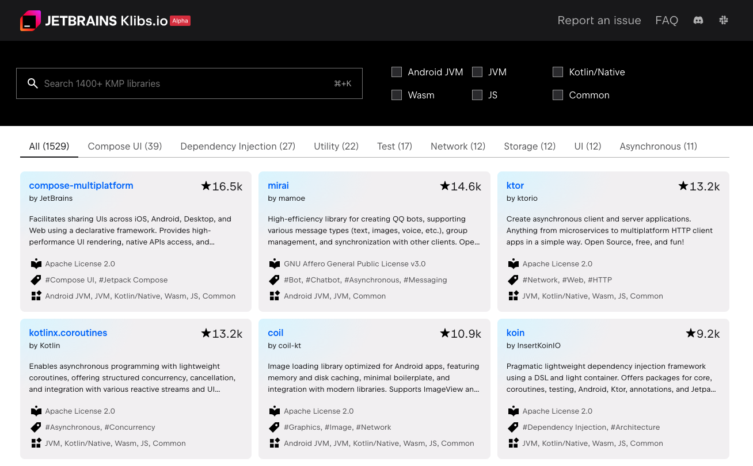Image resolution: width=753 pixels, height=466 pixels.
Task: Click the Alpha badge next to Klibs.io
Action: [x=180, y=21]
